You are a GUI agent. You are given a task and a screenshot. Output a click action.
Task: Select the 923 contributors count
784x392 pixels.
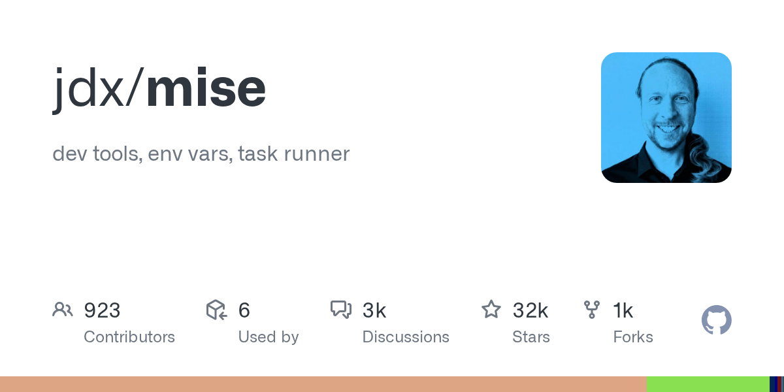[x=102, y=310]
